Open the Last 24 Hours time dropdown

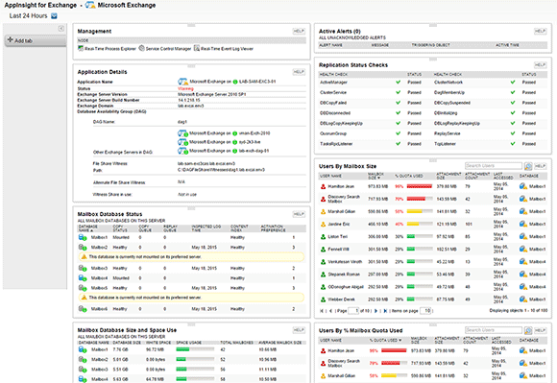[54, 16]
